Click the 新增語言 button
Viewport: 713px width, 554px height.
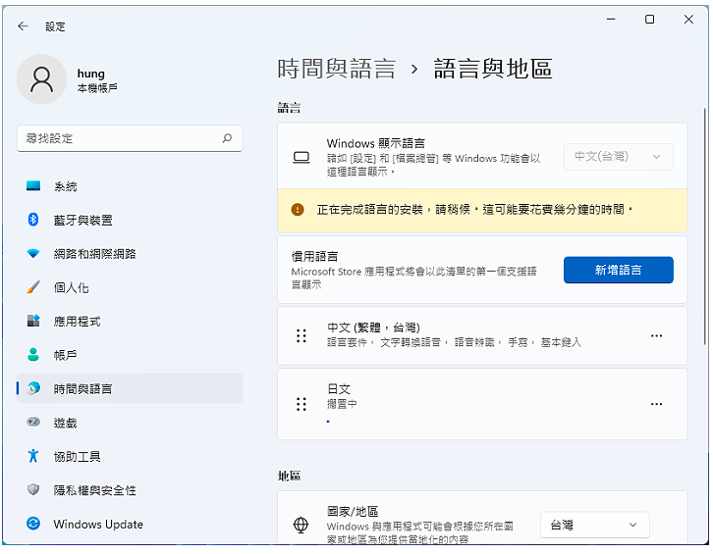point(619,270)
